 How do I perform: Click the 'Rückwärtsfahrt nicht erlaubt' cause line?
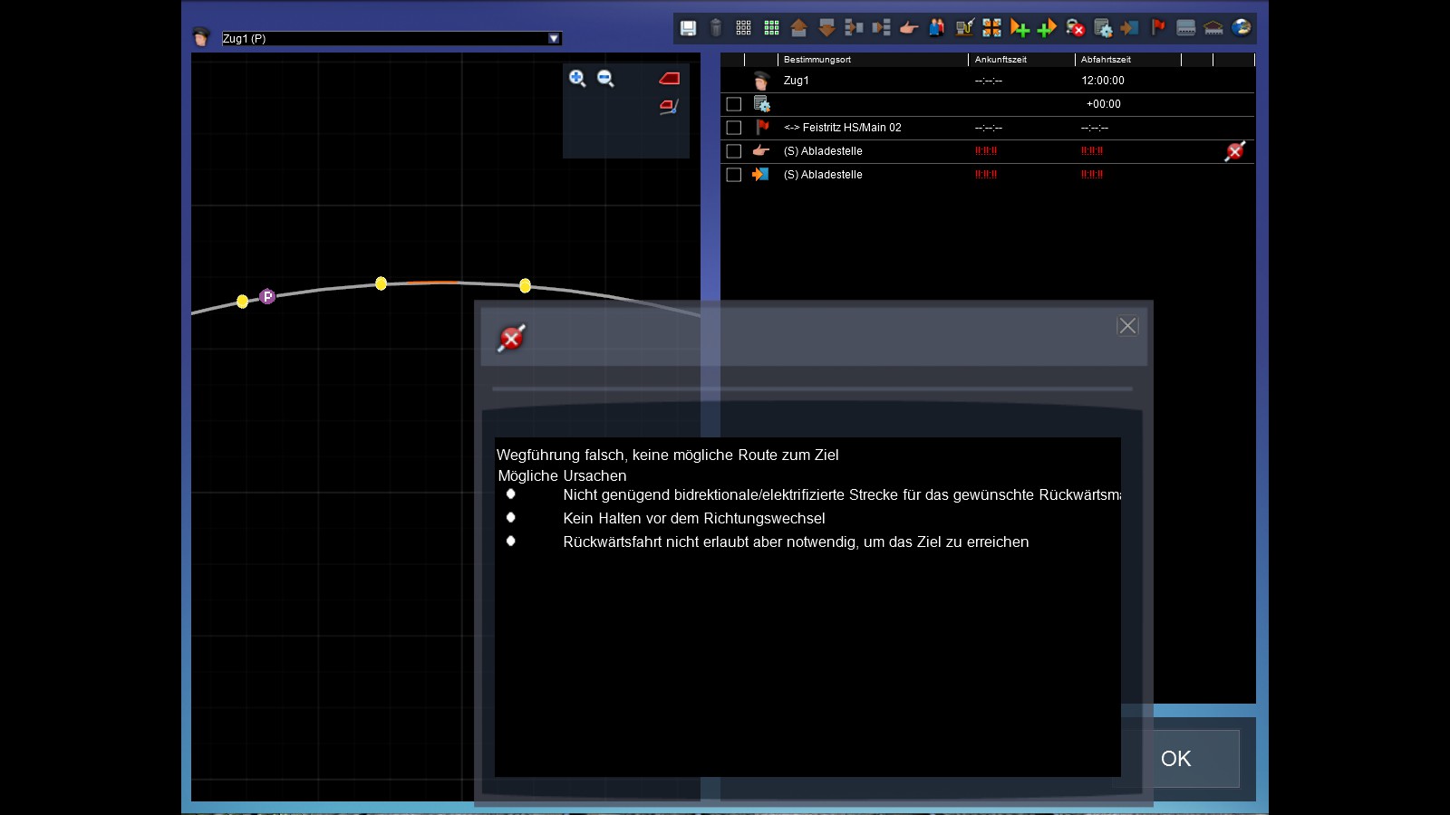pos(796,542)
